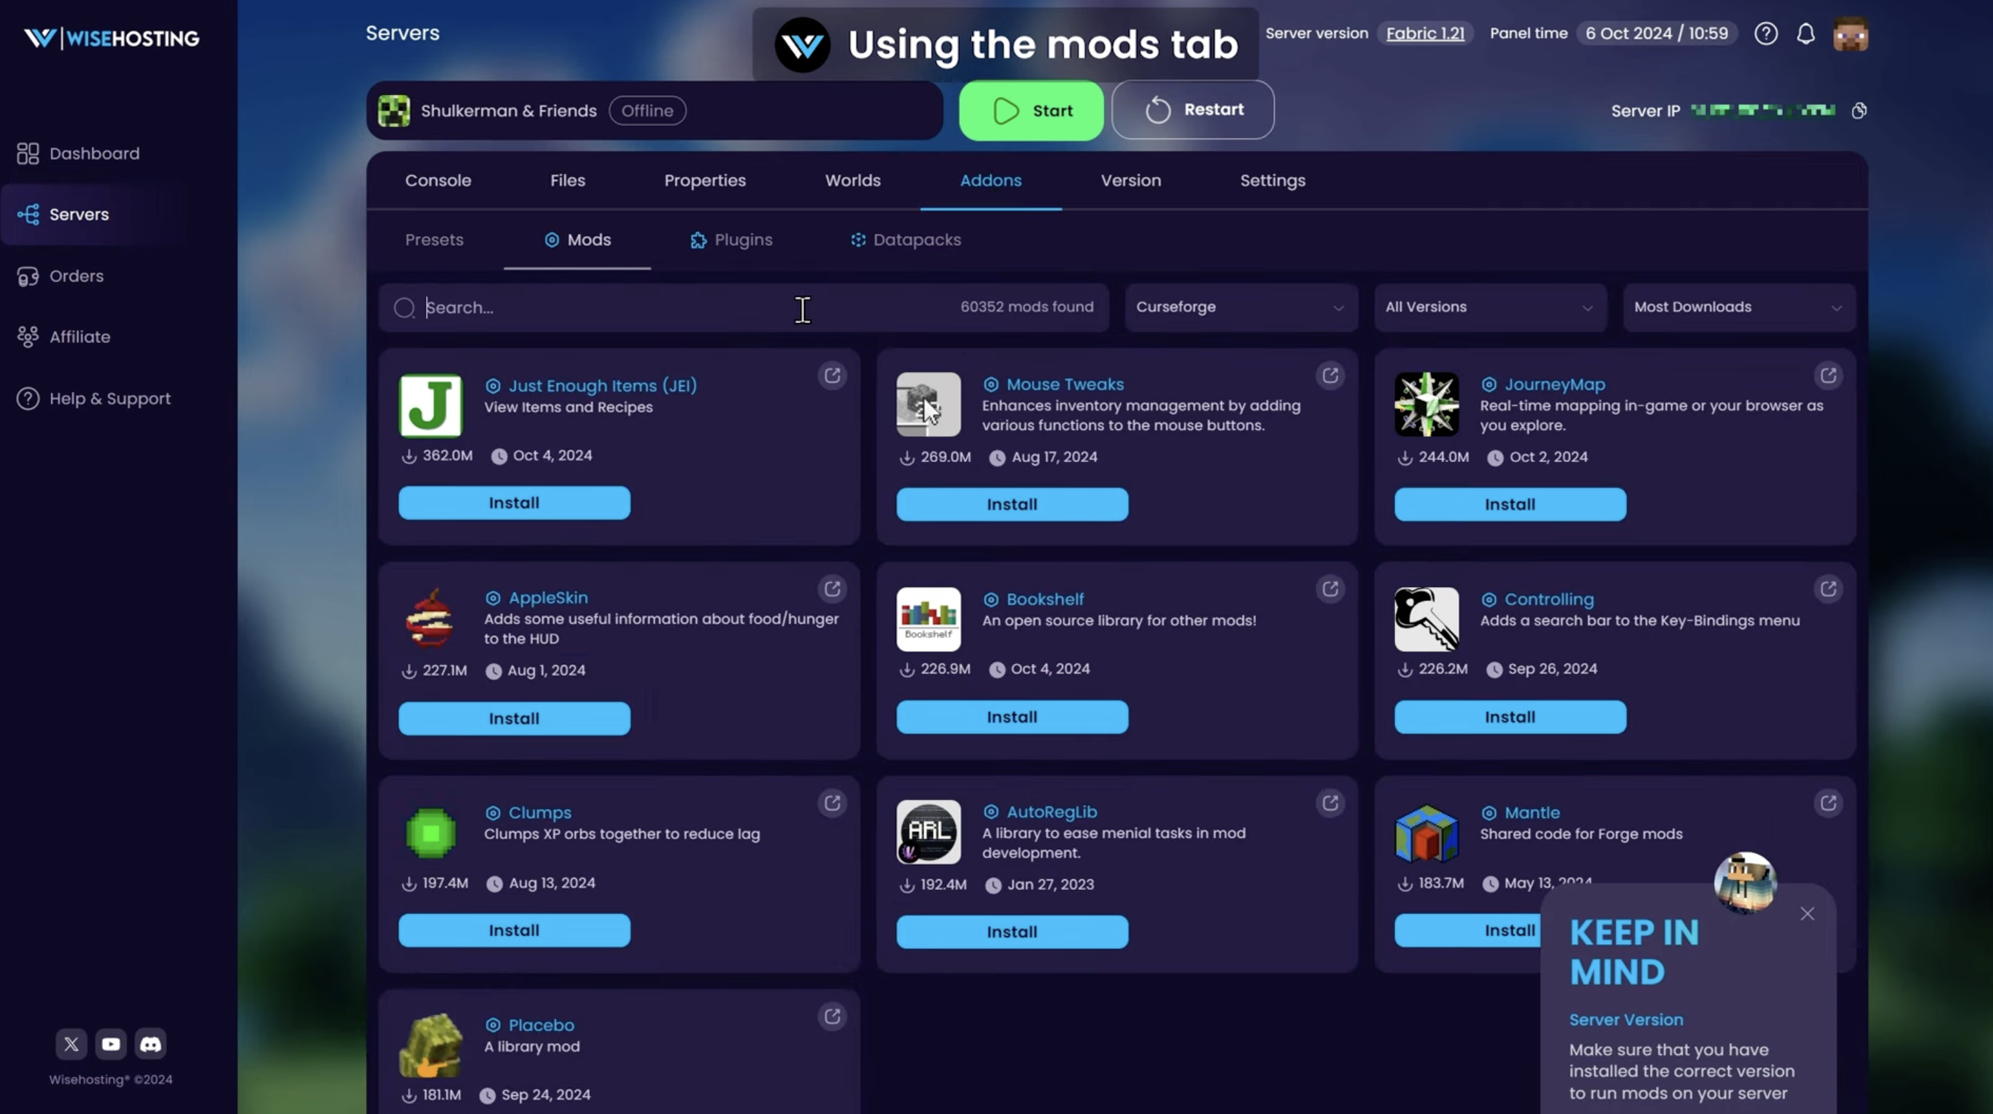Expand the All Versions dropdown

[1490, 307]
